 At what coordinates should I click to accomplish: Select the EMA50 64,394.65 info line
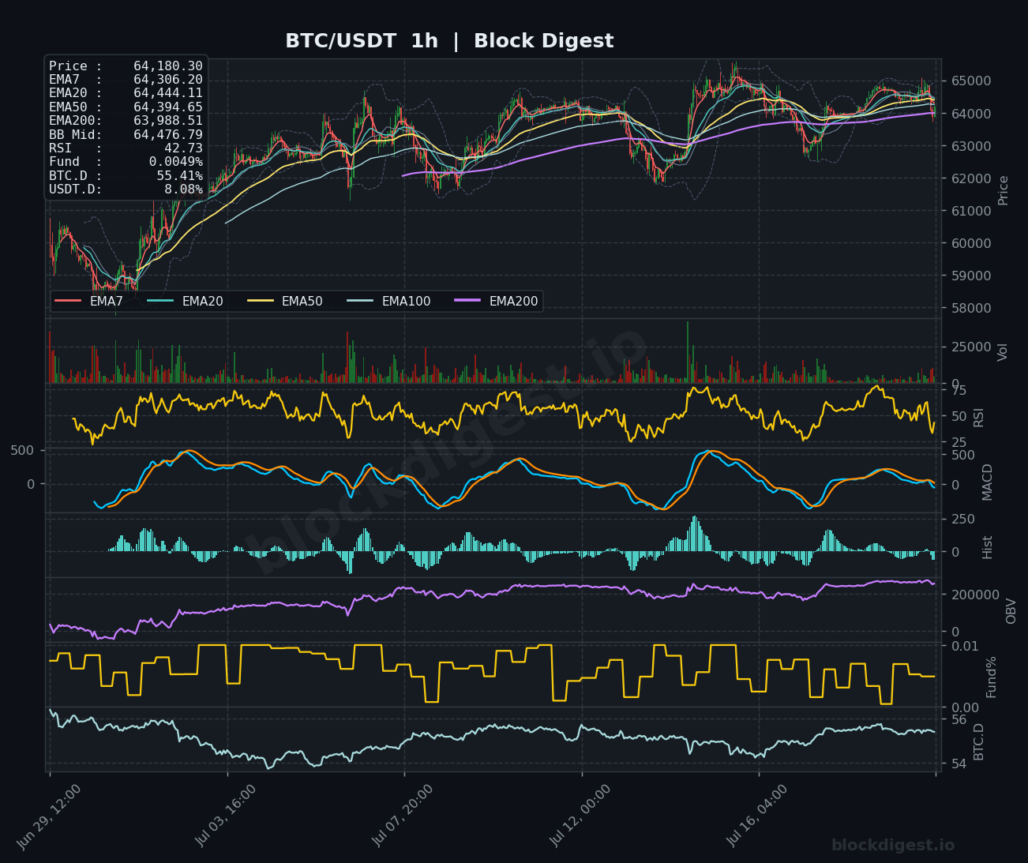click(x=126, y=107)
